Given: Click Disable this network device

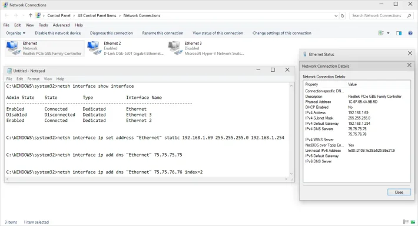Looking at the screenshot, I should pyautogui.click(x=58, y=33).
